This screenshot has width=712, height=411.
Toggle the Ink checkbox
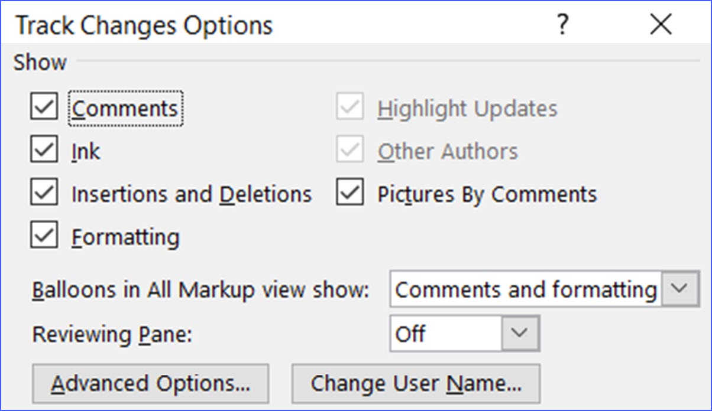[x=44, y=151]
